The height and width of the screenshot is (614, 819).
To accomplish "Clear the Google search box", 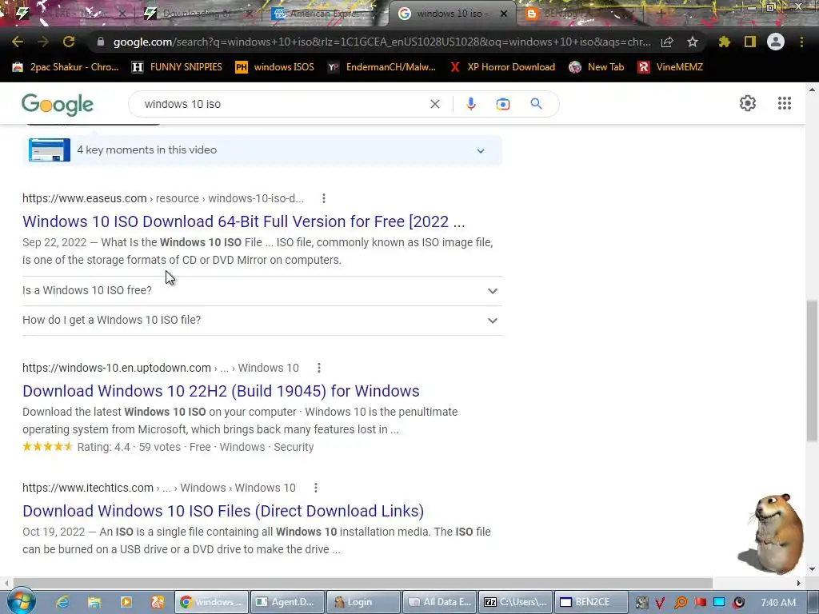I will point(434,104).
